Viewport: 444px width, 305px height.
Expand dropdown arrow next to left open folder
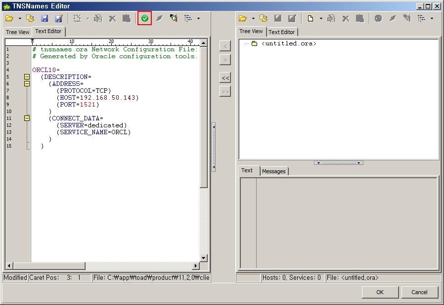[x=20, y=19]
